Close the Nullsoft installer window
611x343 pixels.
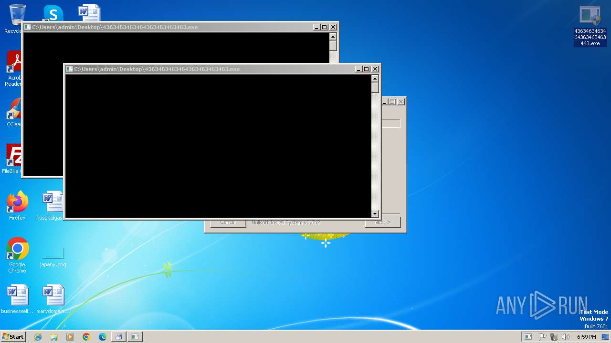[x=401, y=101]
